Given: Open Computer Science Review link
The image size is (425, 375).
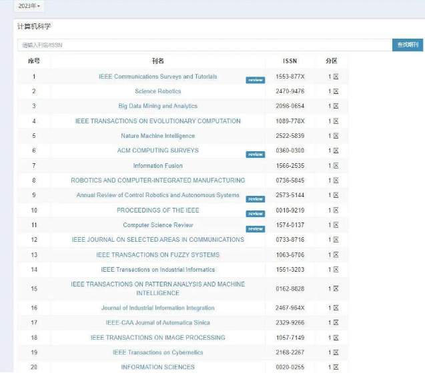Looking at the screenshot, I should 157,225.
